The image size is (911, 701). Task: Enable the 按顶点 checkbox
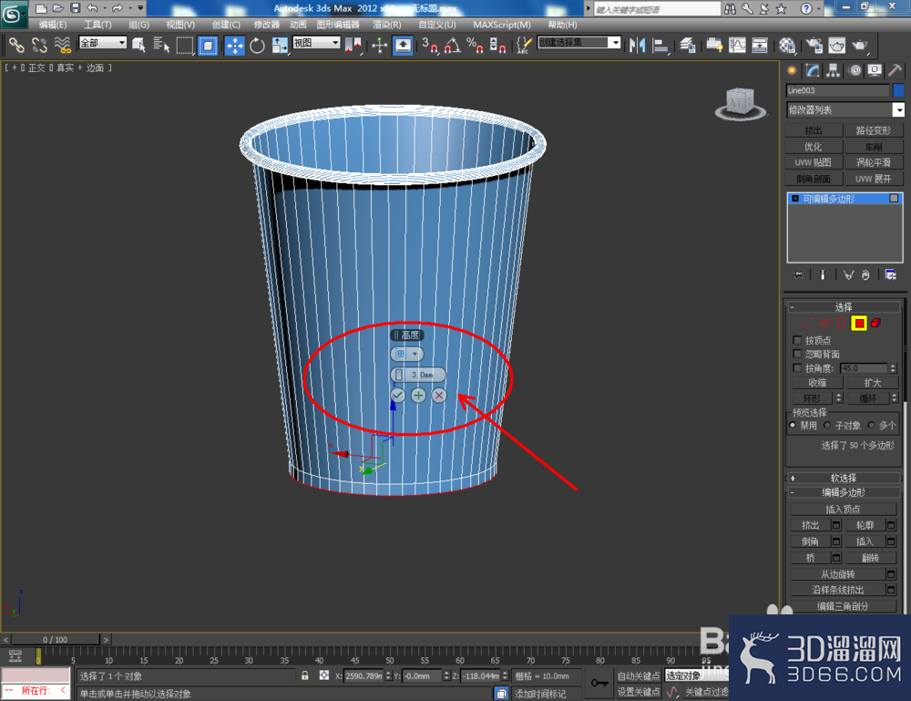(797, 340)
